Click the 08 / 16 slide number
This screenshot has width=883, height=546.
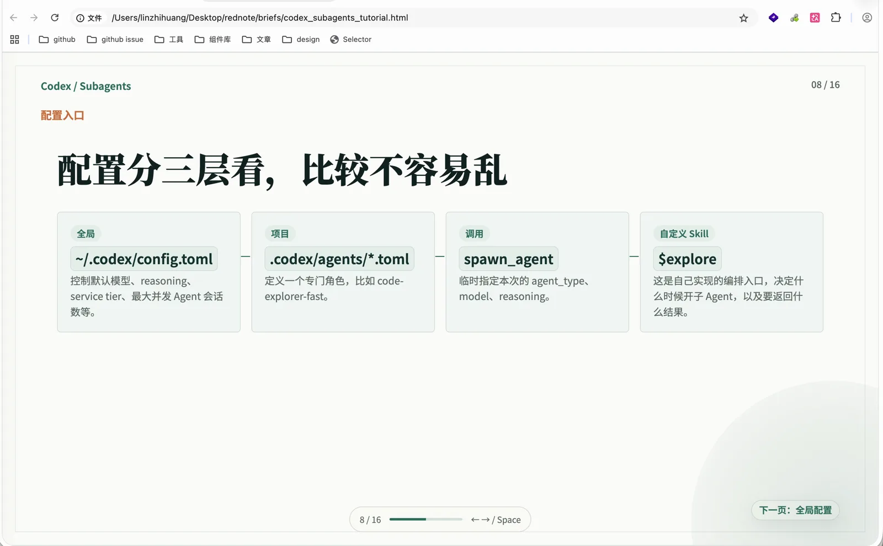(x=825, y=85)
